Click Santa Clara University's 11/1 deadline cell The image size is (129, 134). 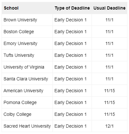pos(109,79)
